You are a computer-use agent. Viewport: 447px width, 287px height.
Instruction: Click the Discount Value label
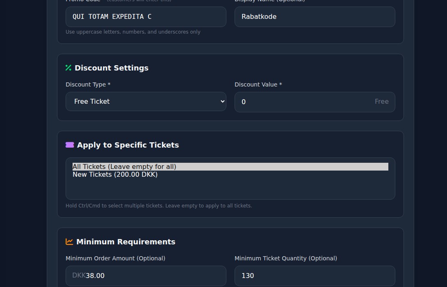tap(258, 84)
